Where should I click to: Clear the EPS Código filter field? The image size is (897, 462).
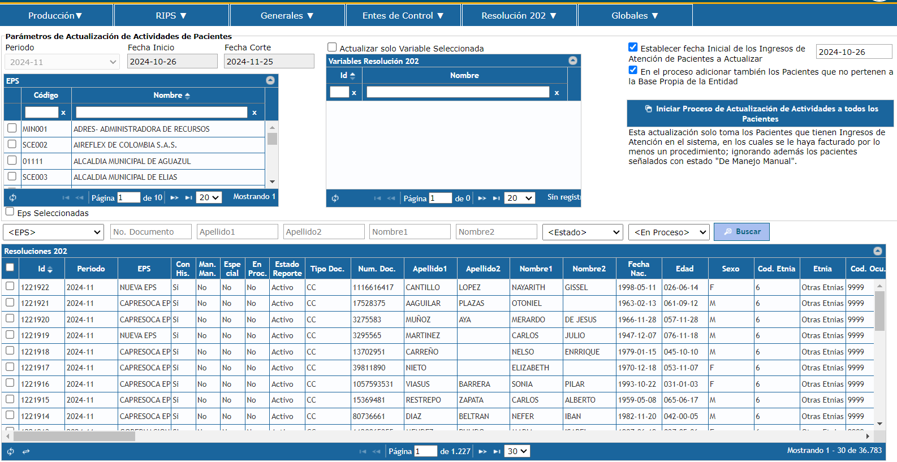[x=63, y=113]
